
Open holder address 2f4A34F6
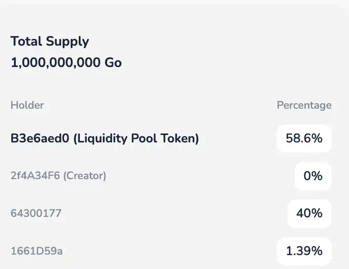pyautogui.click(x=34, y=176)
